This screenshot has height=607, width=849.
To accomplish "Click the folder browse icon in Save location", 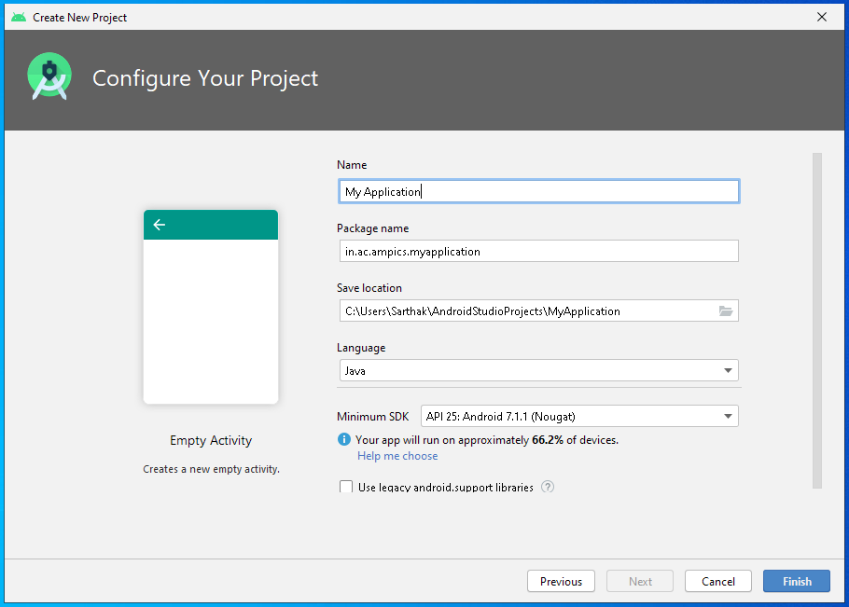I will point(726,311).
